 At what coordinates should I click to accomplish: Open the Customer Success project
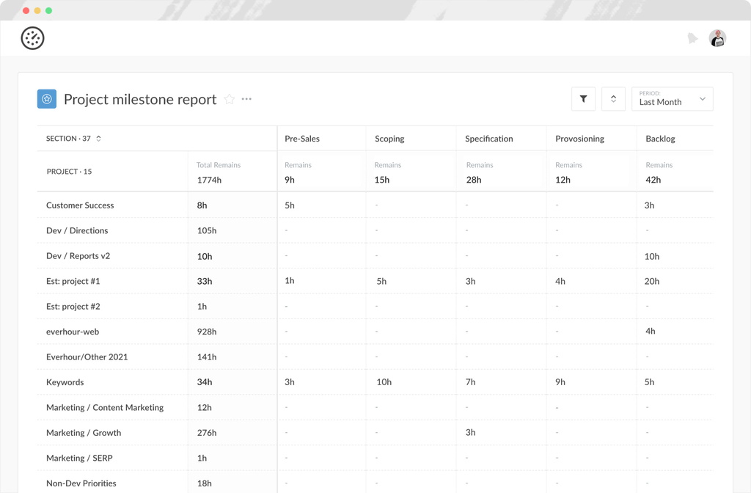(x=81, y=205)
